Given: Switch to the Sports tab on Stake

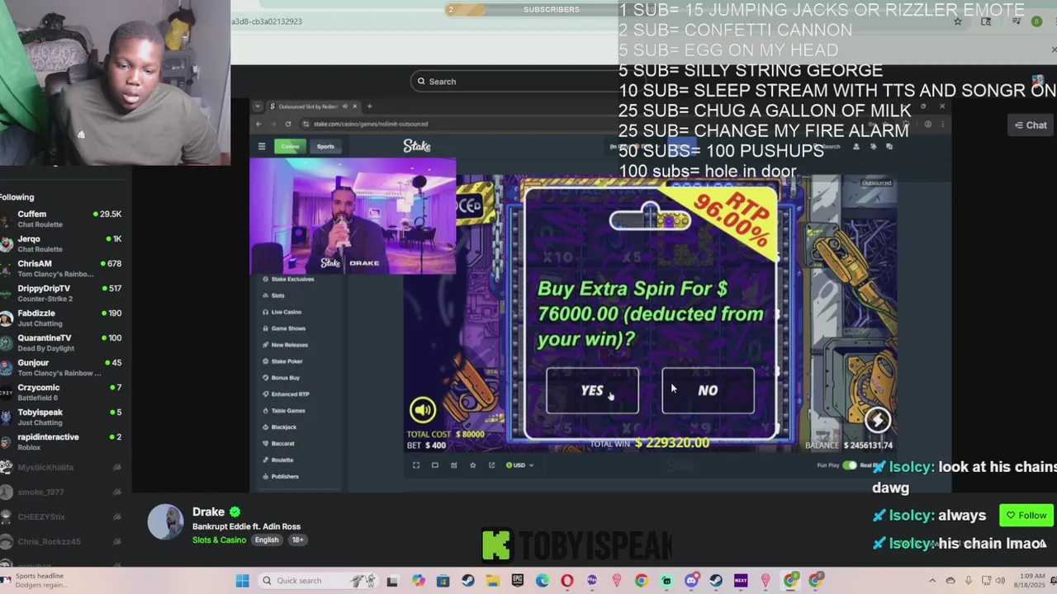Looking at the screenshot, I should [x=325, y=146].
